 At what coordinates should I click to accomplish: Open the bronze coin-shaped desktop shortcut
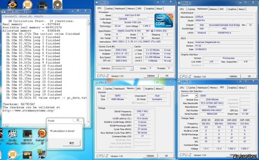pyautogui.click(x=57, y=4)
